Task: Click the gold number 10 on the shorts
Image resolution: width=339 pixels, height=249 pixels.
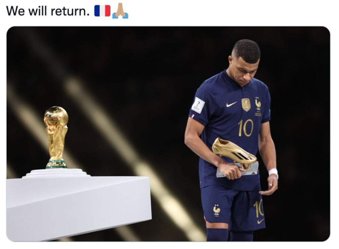Action: coord(259,208)
